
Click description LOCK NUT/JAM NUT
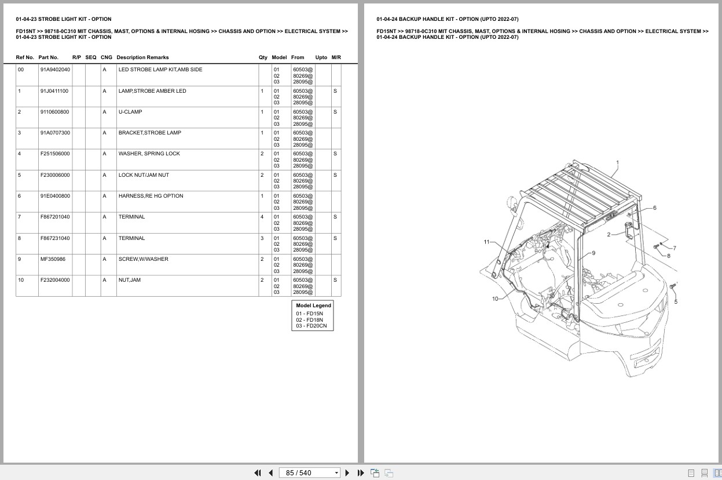tap(144, 175)
